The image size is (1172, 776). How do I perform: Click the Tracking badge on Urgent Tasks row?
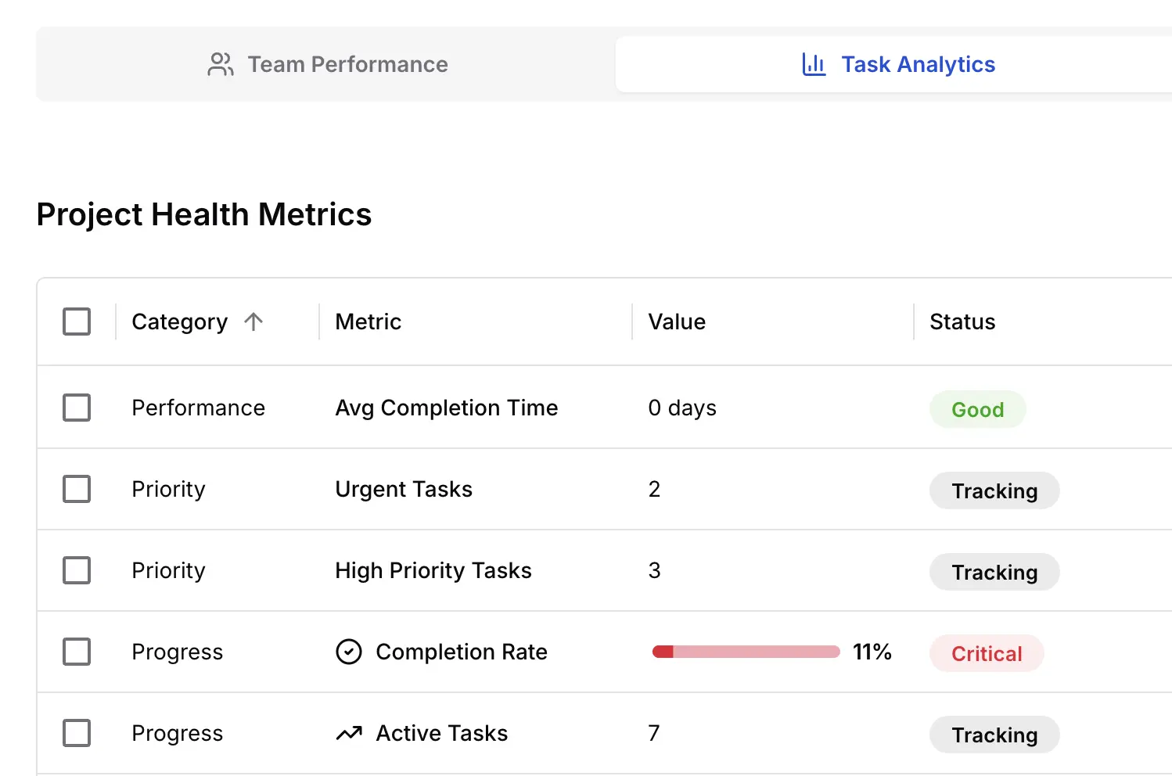pos(994,490)
